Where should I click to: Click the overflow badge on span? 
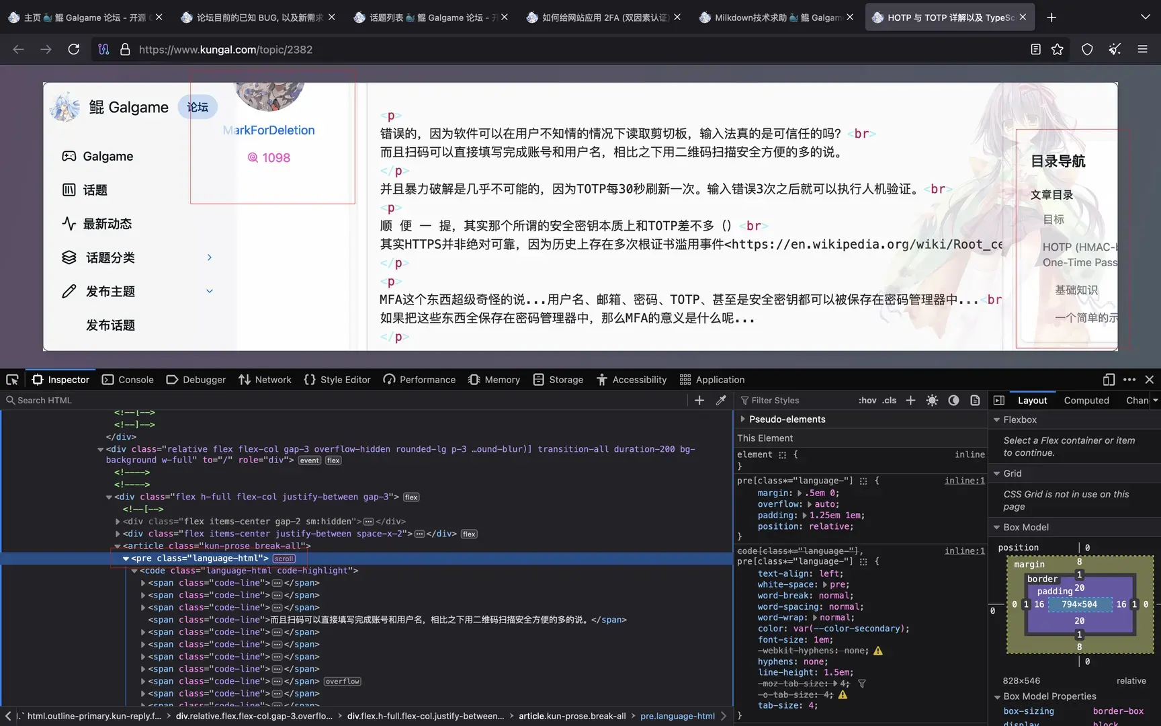(x=343, y=681)
